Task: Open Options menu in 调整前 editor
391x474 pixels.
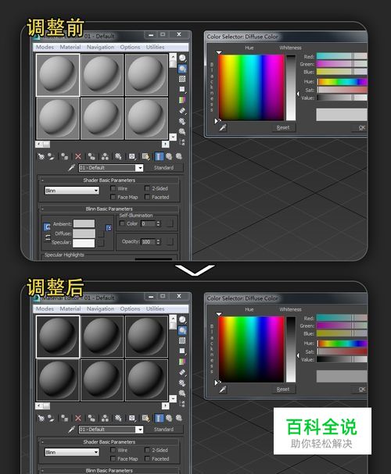Action: click(130, 47)
